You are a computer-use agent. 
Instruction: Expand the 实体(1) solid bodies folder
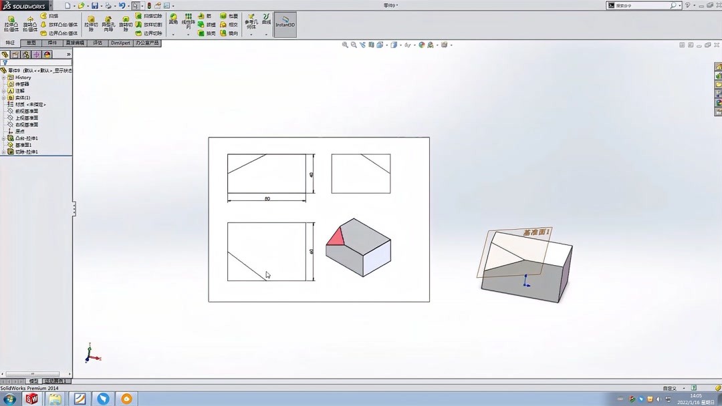tap(4, 97)
